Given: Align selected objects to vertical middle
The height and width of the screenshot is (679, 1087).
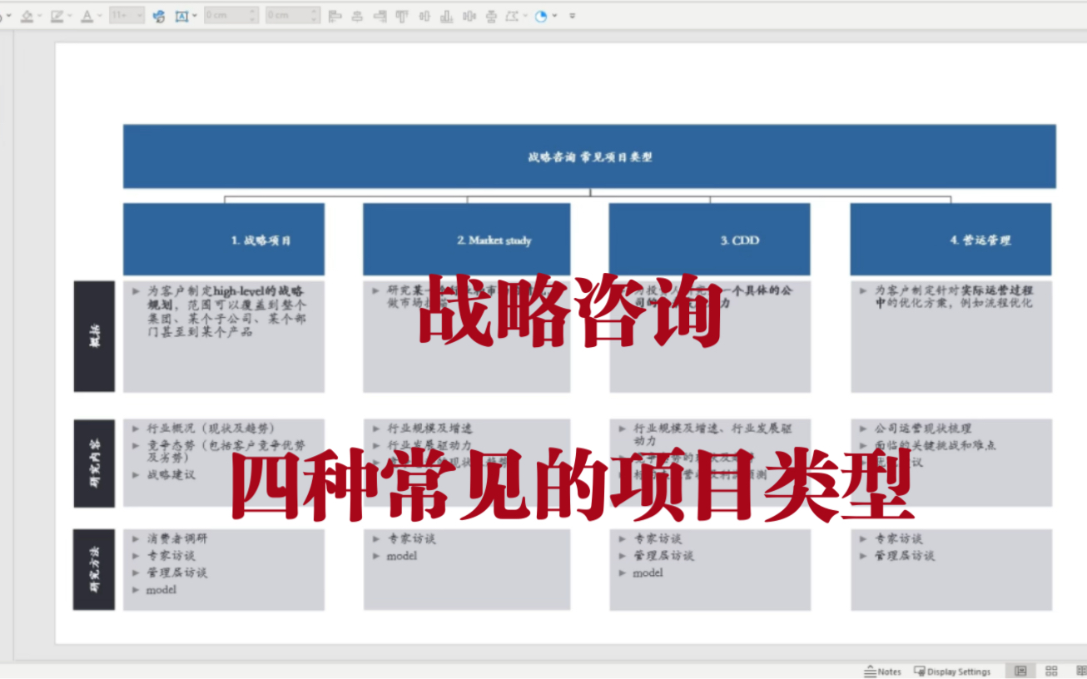Looking at the screenshot, I should click(425, 16).
